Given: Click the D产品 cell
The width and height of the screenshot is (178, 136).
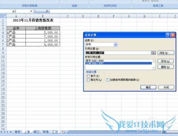Looking at the screenshot, I should (16, 40).
